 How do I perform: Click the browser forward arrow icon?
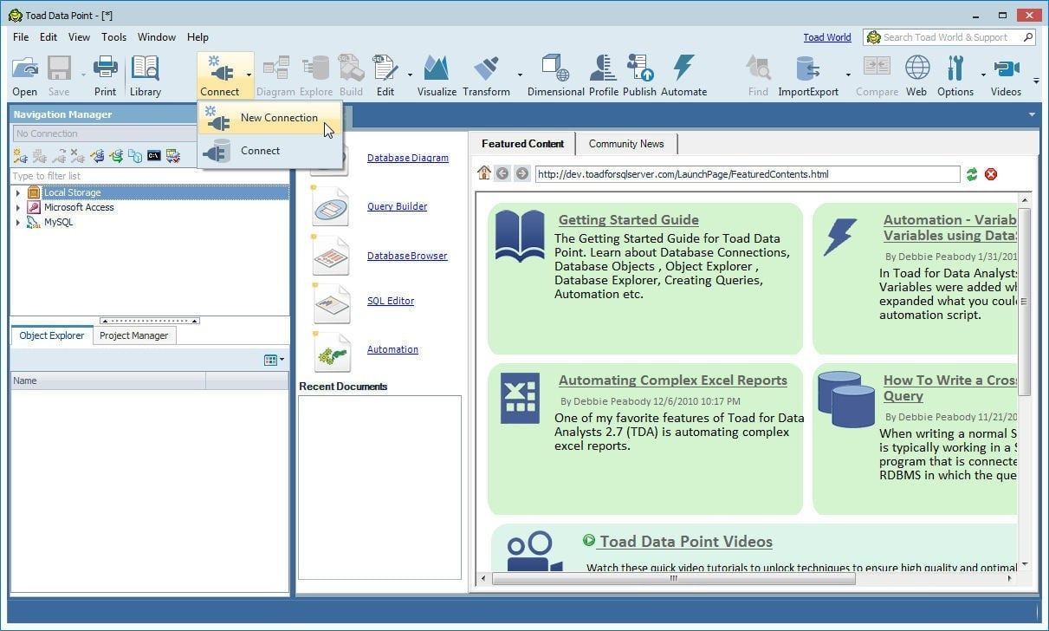click(521, 173)
